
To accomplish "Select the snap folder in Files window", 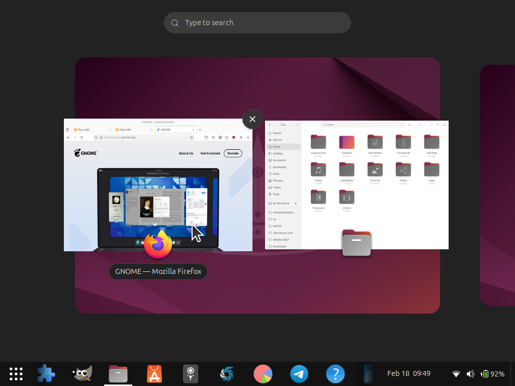I will click(432, 173).
